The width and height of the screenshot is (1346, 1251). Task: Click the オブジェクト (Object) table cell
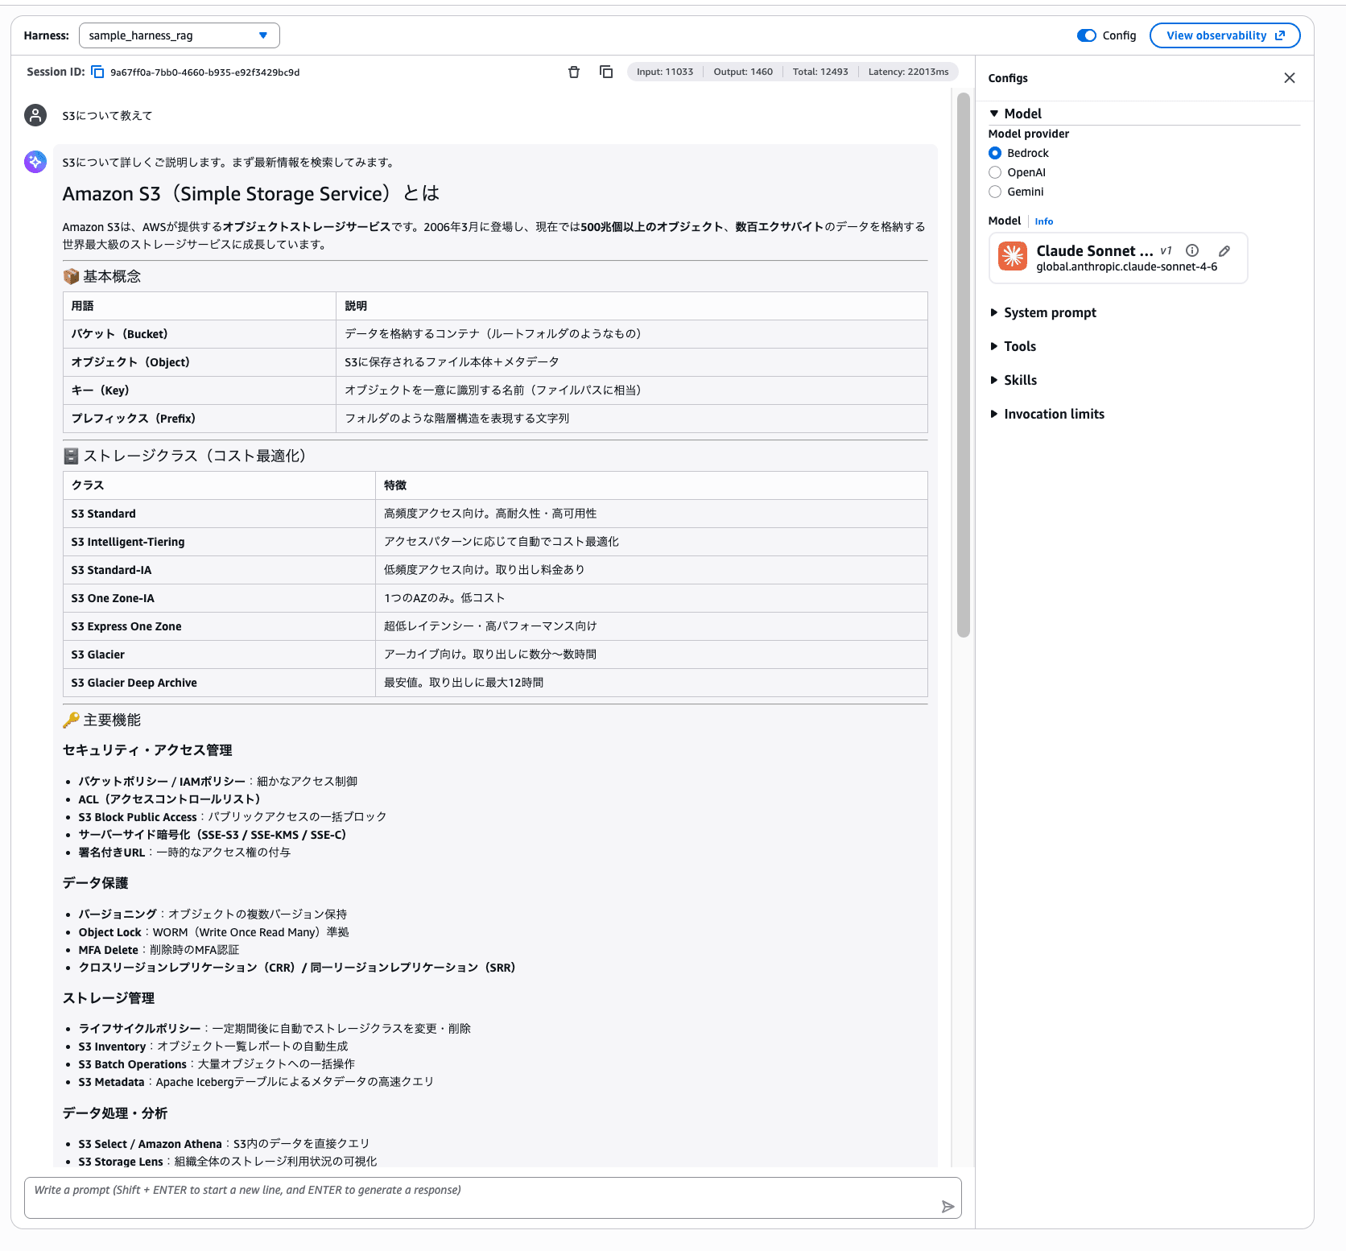199,362
